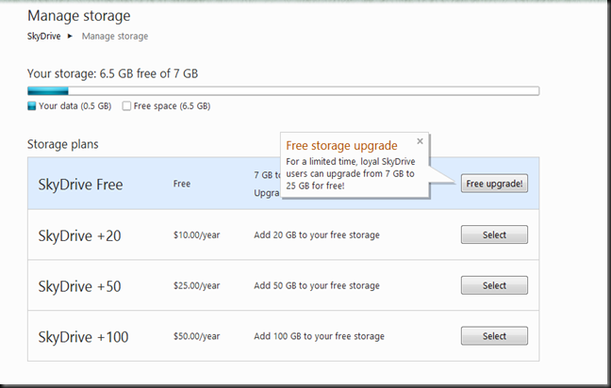Click the white Free space legend square
Screen dimensions: 611x388
point(127,106)
